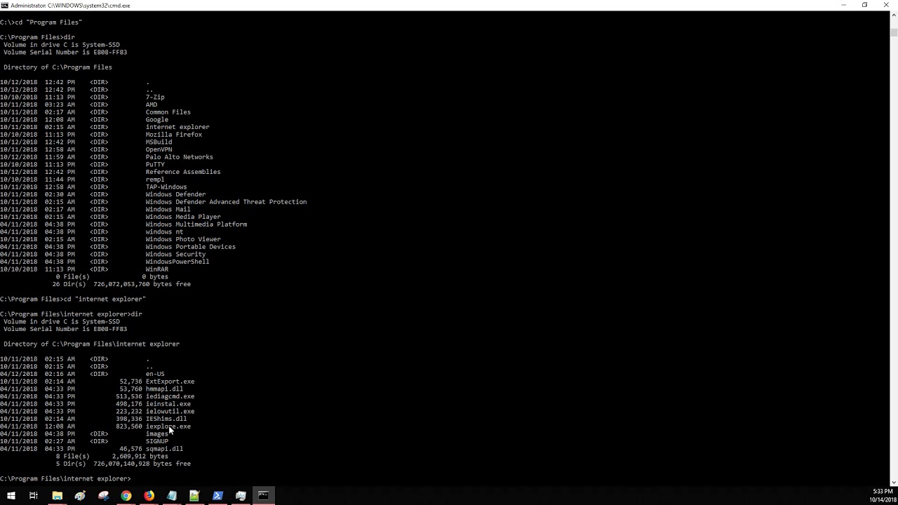Launch PowerShell from the taskbar

click(x=217, y=496)
